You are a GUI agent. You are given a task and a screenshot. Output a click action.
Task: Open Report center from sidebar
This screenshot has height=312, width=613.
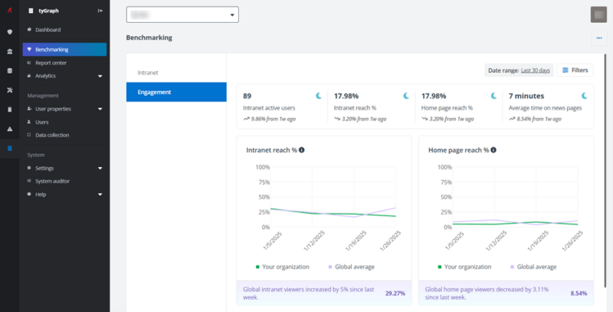point(51,63)
